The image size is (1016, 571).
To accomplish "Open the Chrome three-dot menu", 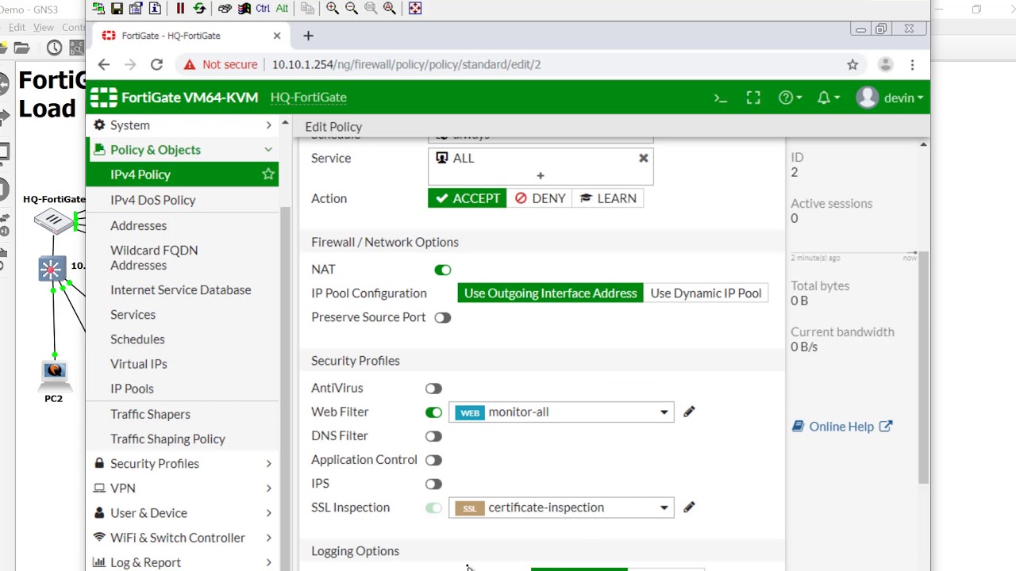I will pos(912,64).
